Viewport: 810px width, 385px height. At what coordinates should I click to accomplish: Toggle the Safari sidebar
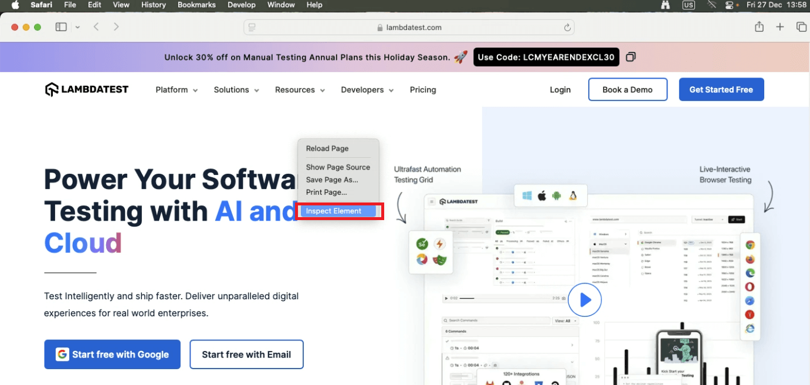(60, 26)
